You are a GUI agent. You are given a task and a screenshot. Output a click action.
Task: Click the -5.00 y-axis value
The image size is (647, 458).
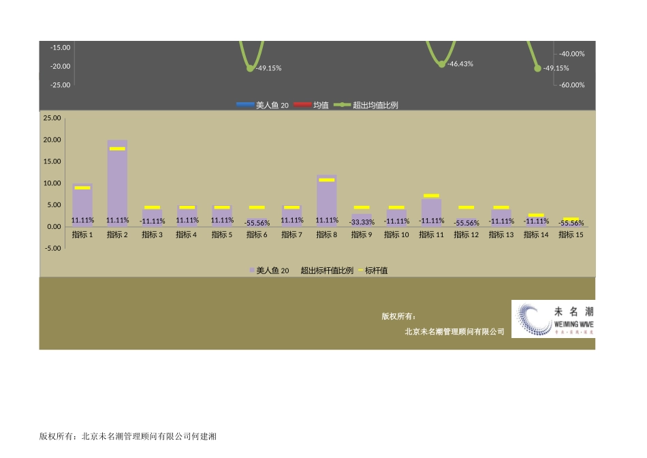53,248
